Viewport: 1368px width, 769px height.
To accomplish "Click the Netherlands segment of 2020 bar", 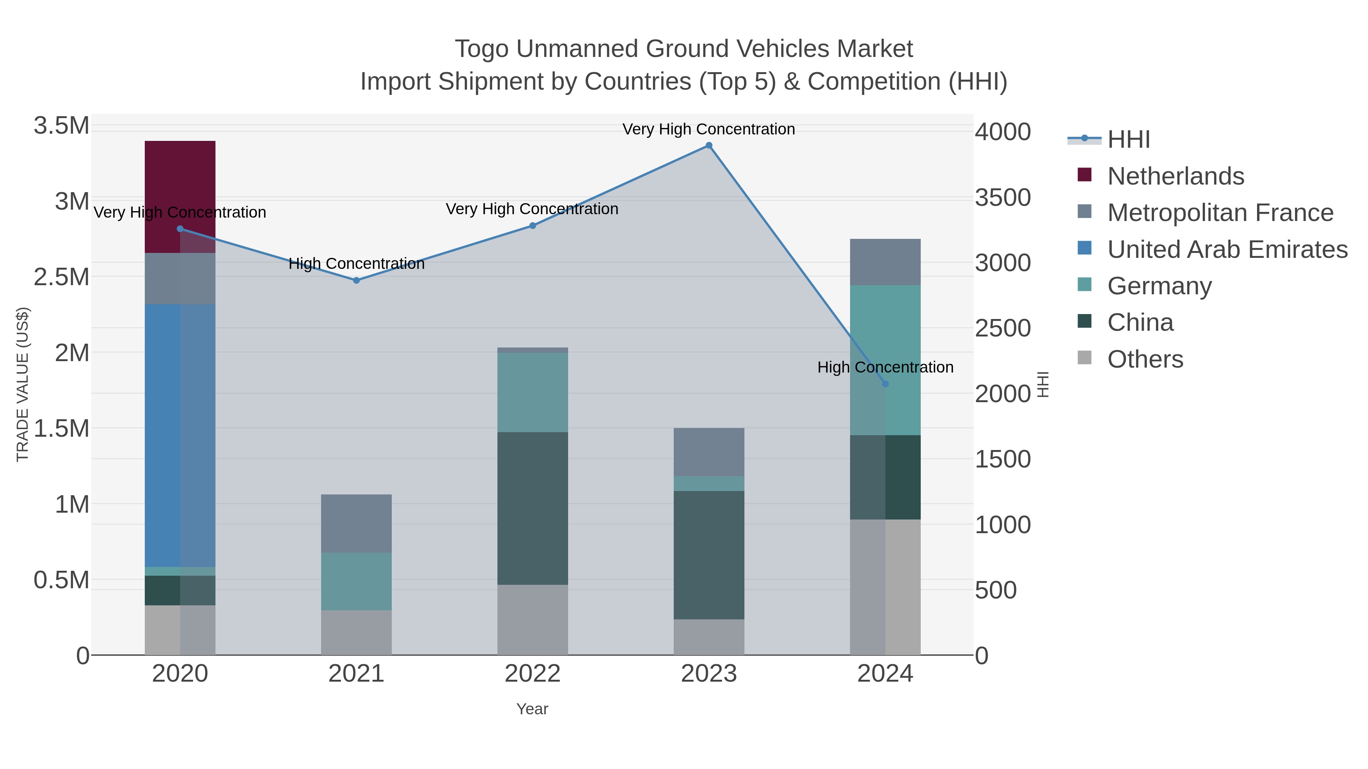I will 180,197.
